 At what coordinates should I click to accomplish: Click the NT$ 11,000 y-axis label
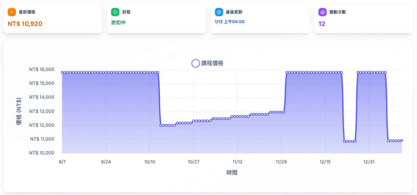(42, 139)
